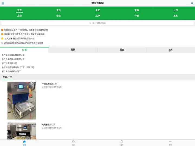Switch to the 公司 content tab
Image resolution: width=195 pixels, height=146 pixels.
tap(24, 50)
